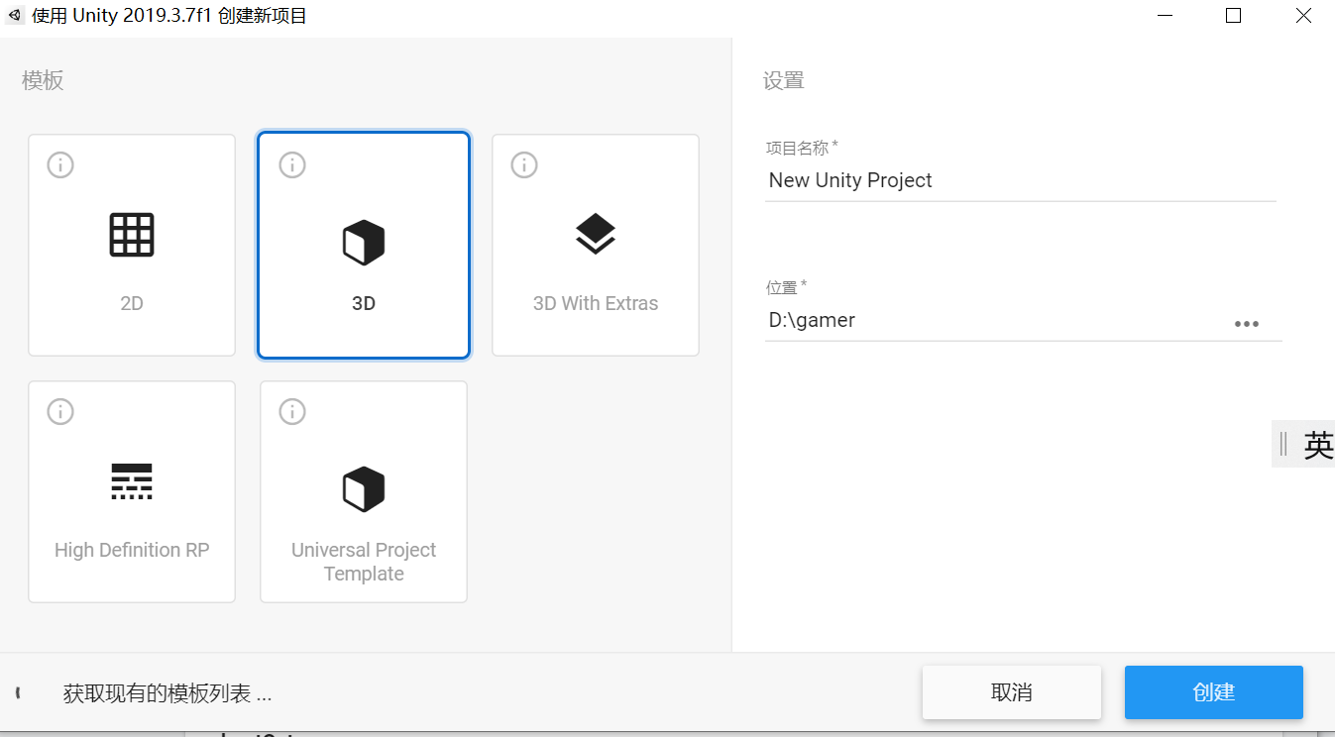Click the 位置 label
Image resolution: width=1335 pixels, height=737 pixels.
[786, 287]
